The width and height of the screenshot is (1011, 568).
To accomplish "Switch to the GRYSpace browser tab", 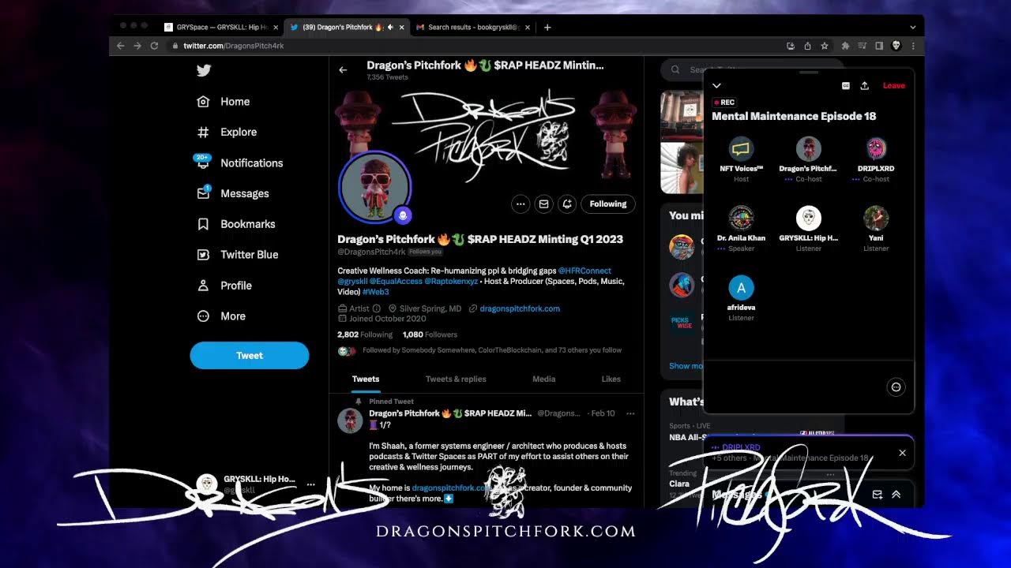I will coord(221,27).
